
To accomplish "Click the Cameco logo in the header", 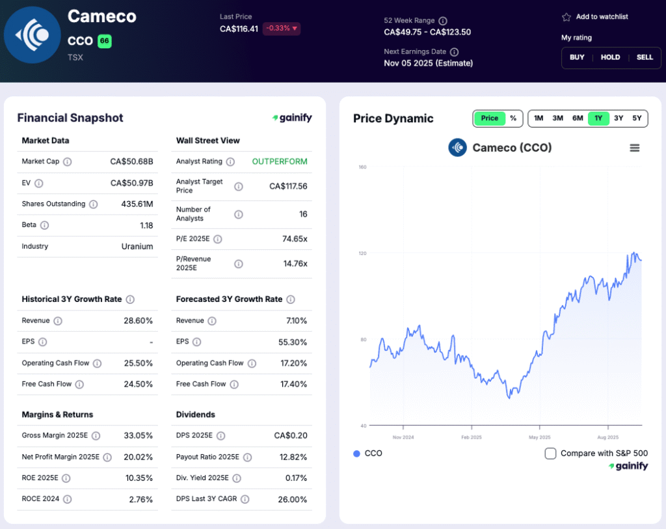I will [33, 34].
